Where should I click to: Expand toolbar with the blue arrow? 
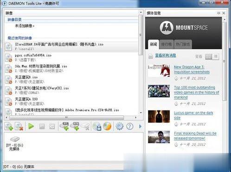140,127
